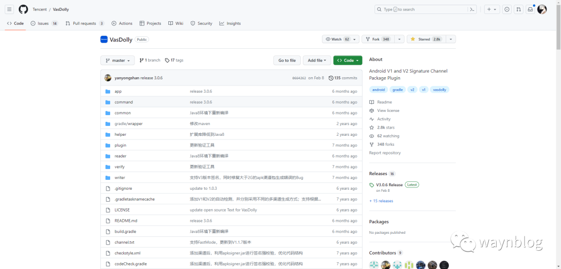Open the V3.0.6 Release link
561x269 pixels.
(x=389, y=185)
